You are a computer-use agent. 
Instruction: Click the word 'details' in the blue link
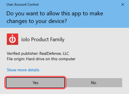click(x=33, y=70)
